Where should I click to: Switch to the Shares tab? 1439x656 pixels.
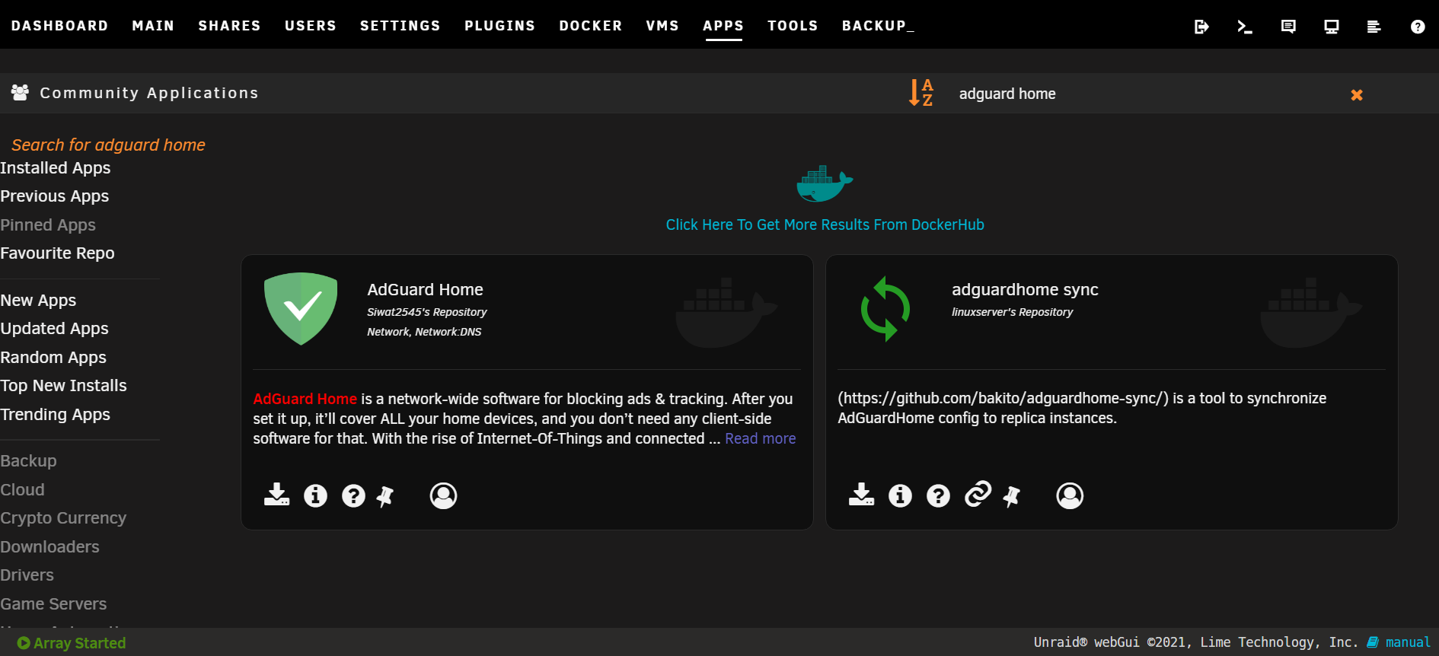tap(229, 26)
